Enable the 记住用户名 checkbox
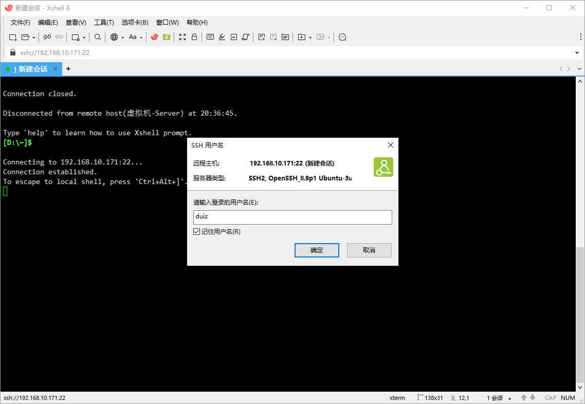Screen dimensions: 585x404 pos(197,231)
